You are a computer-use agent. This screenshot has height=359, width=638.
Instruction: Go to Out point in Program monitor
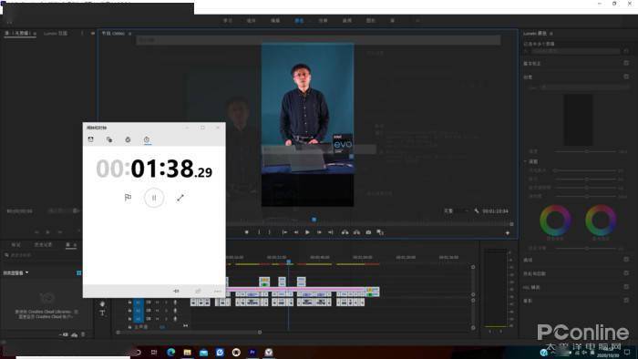[x=331, y=232]
